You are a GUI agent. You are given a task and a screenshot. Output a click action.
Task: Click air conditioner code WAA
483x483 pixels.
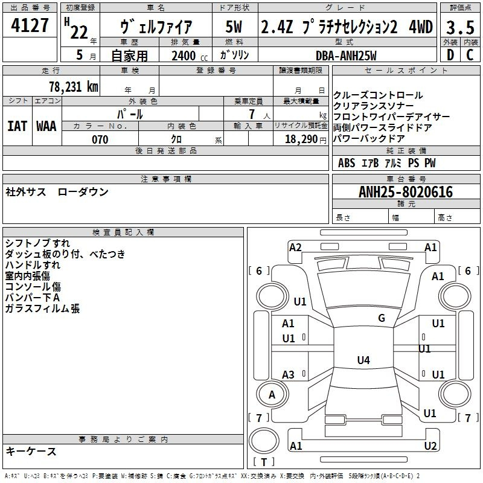click(46, 126)
